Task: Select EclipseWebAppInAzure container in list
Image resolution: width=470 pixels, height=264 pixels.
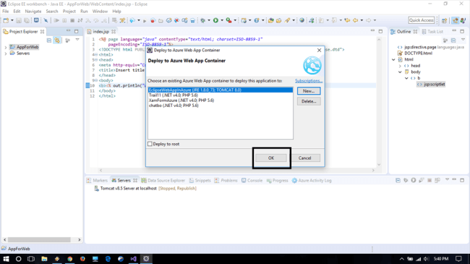Action: (221, 90)
